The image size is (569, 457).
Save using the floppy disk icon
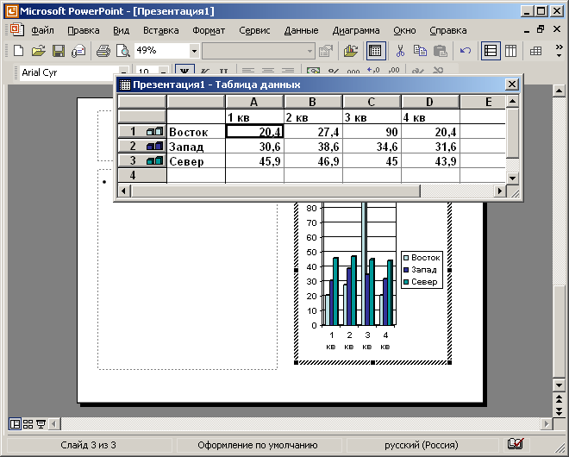coord(59,51)
